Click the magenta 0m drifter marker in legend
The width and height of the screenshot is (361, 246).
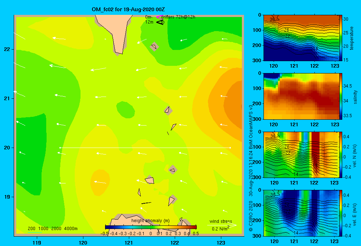[160, 17]
